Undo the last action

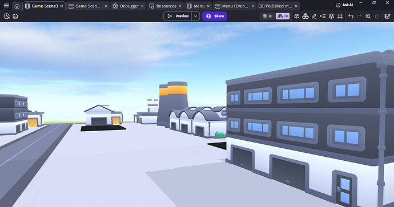pyautogui.click(x=351, y=17)
